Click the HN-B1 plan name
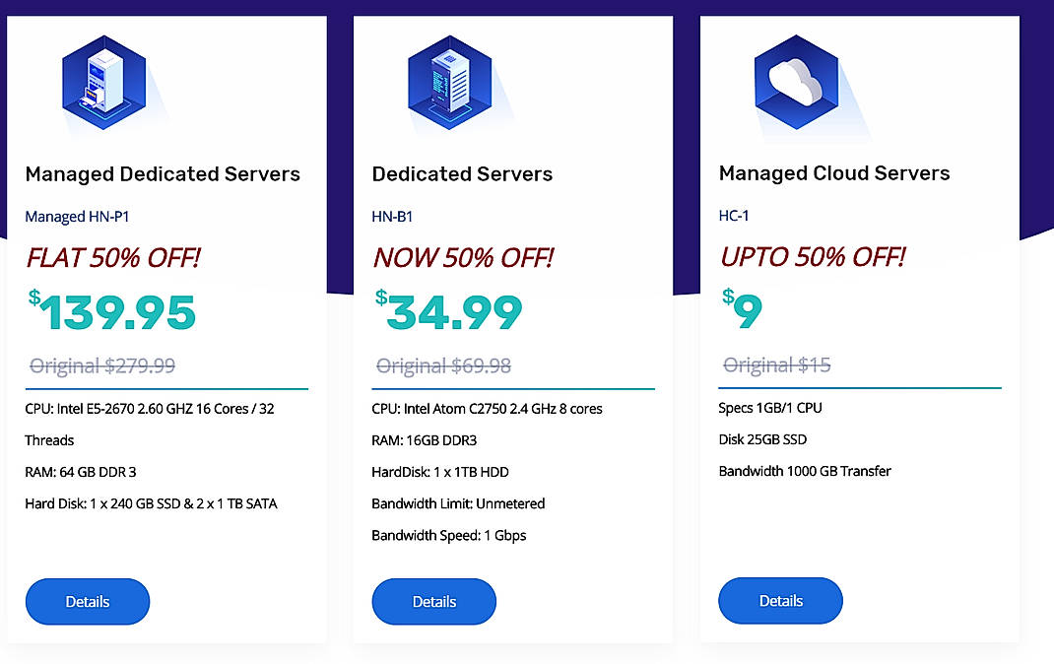1054x664 pixels. point(390,216)
